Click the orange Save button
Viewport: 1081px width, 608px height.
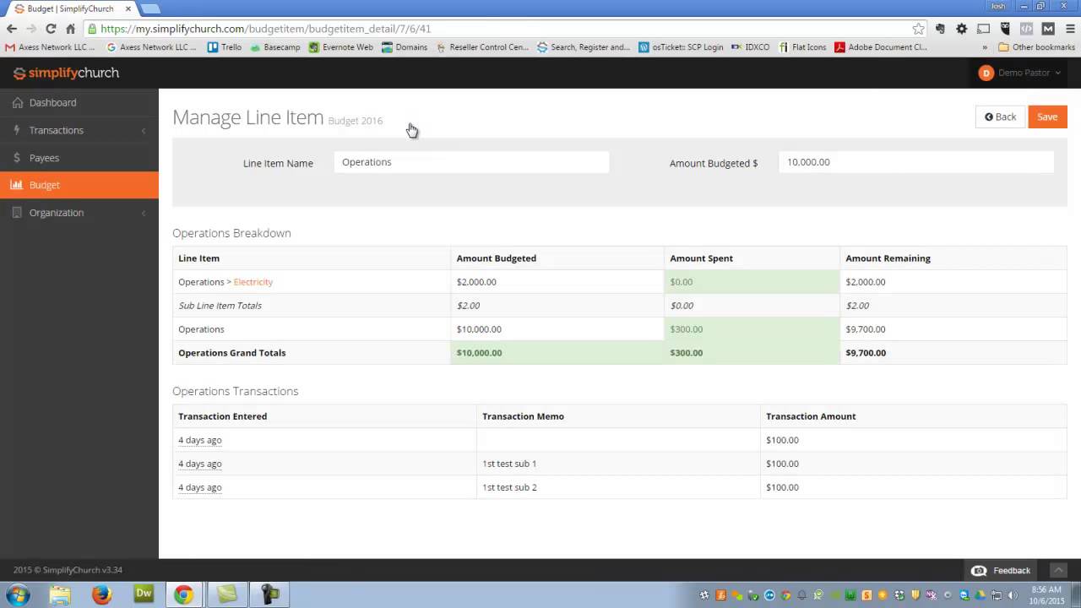(x=1047, y=117)
